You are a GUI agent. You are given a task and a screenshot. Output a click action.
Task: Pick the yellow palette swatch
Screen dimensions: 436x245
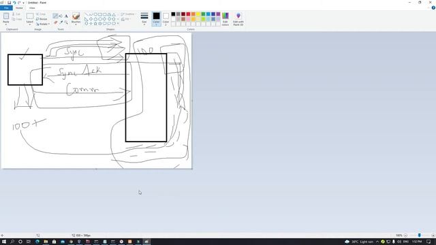(x=198, y=14)
